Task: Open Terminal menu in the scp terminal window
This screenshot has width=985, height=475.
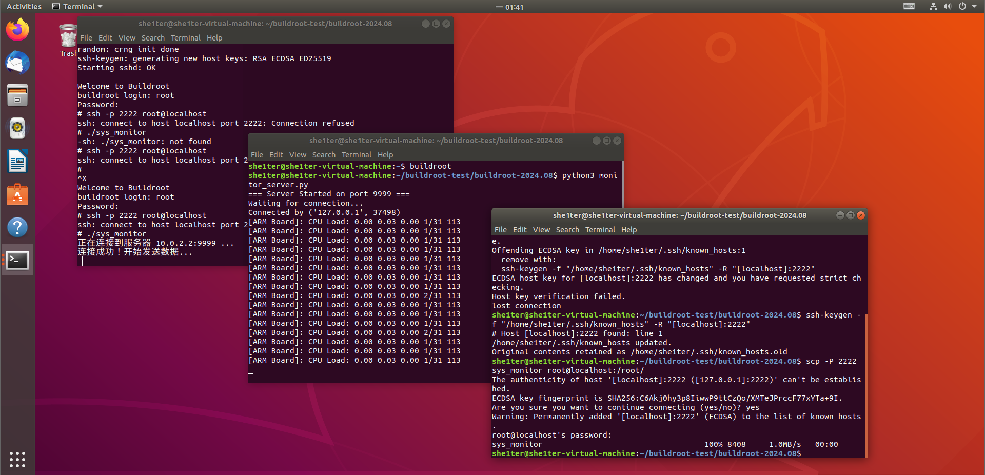Action: click(x=600, y=230)
